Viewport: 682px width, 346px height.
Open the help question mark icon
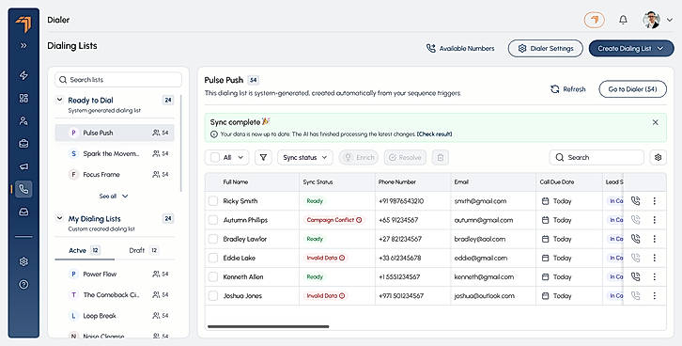(x=23, y=284)
